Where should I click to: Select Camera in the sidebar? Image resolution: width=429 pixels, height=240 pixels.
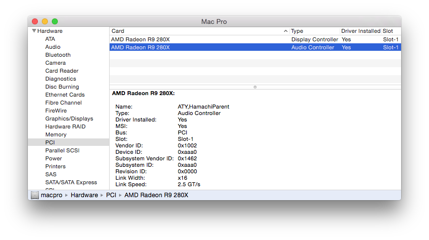(55, 63)
